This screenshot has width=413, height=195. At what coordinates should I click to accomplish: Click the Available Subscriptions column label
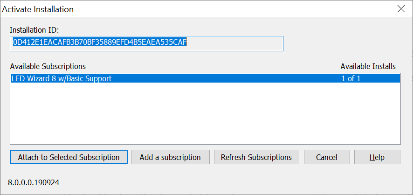[x=48, y=66]
